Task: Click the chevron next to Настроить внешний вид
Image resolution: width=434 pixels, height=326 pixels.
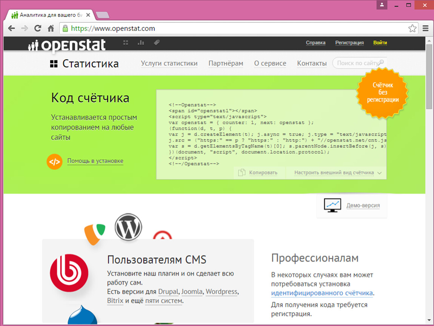Action: 380,173
